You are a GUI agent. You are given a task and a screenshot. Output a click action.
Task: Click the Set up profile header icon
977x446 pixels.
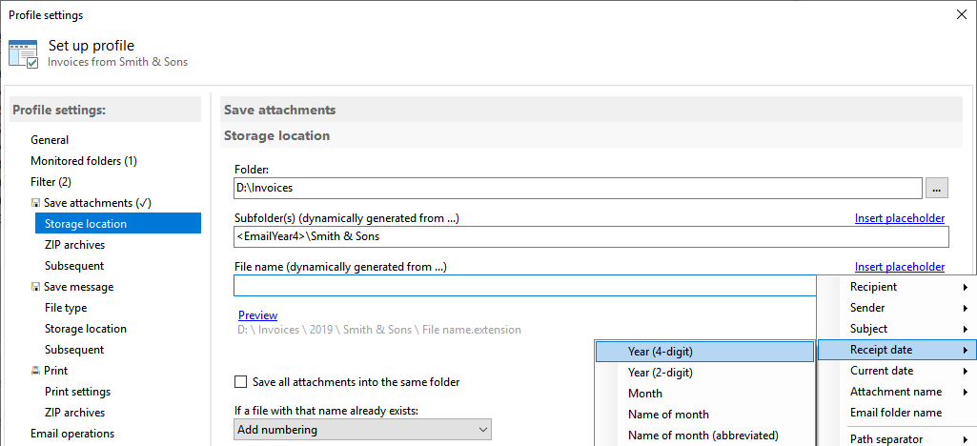point(24,54)
